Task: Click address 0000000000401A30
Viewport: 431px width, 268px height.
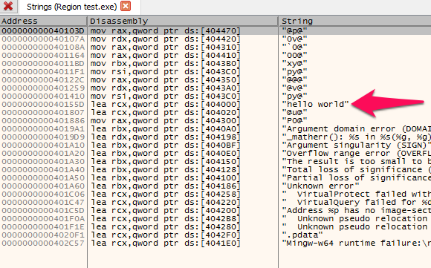Action: (43, 161)
